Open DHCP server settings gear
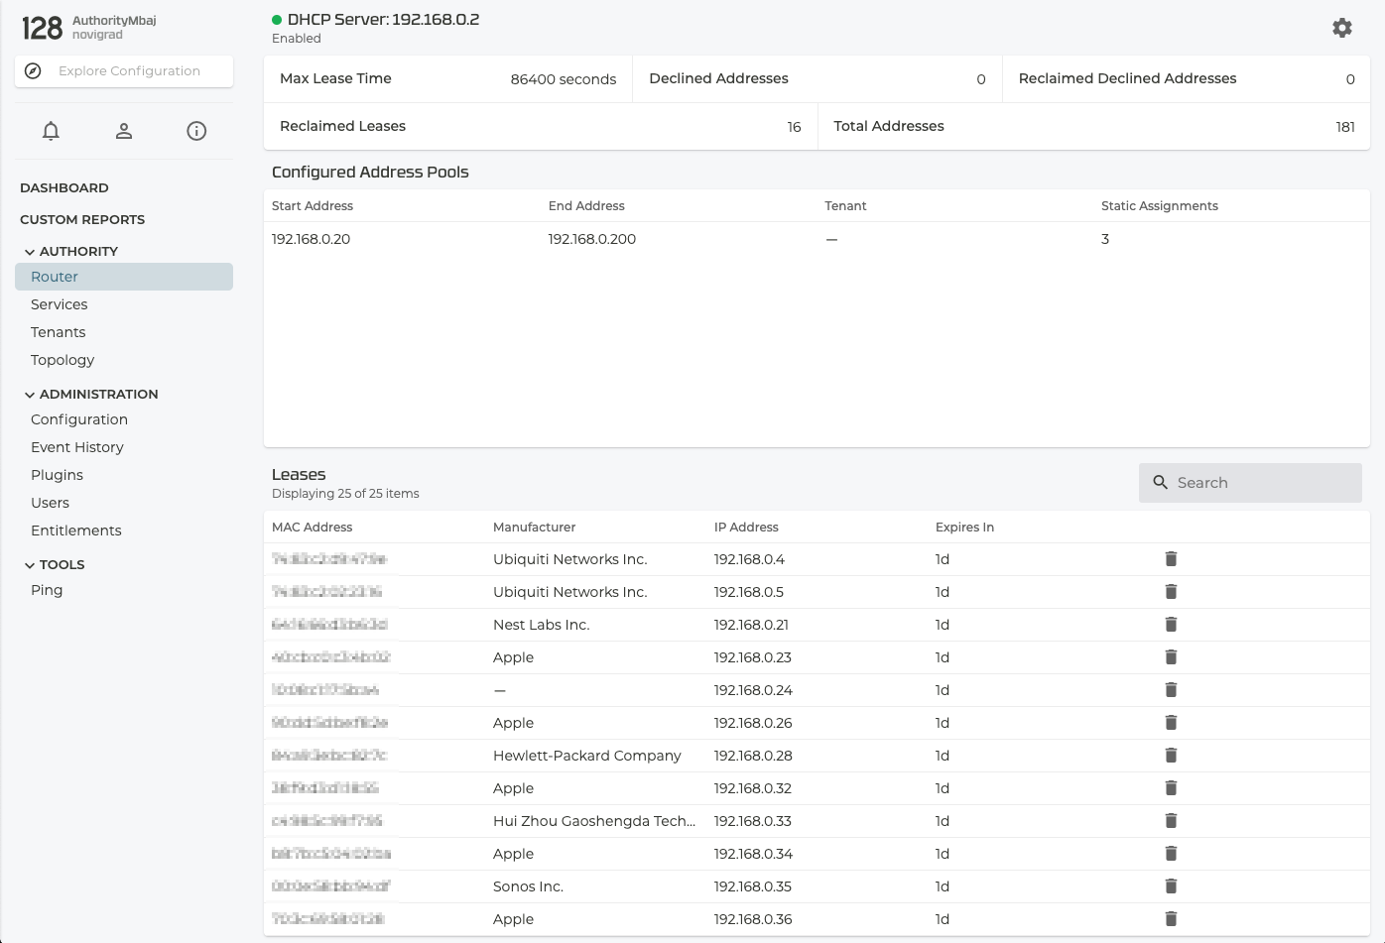The width and height of the screenshot is (1385, 943). click(1341, 28)
